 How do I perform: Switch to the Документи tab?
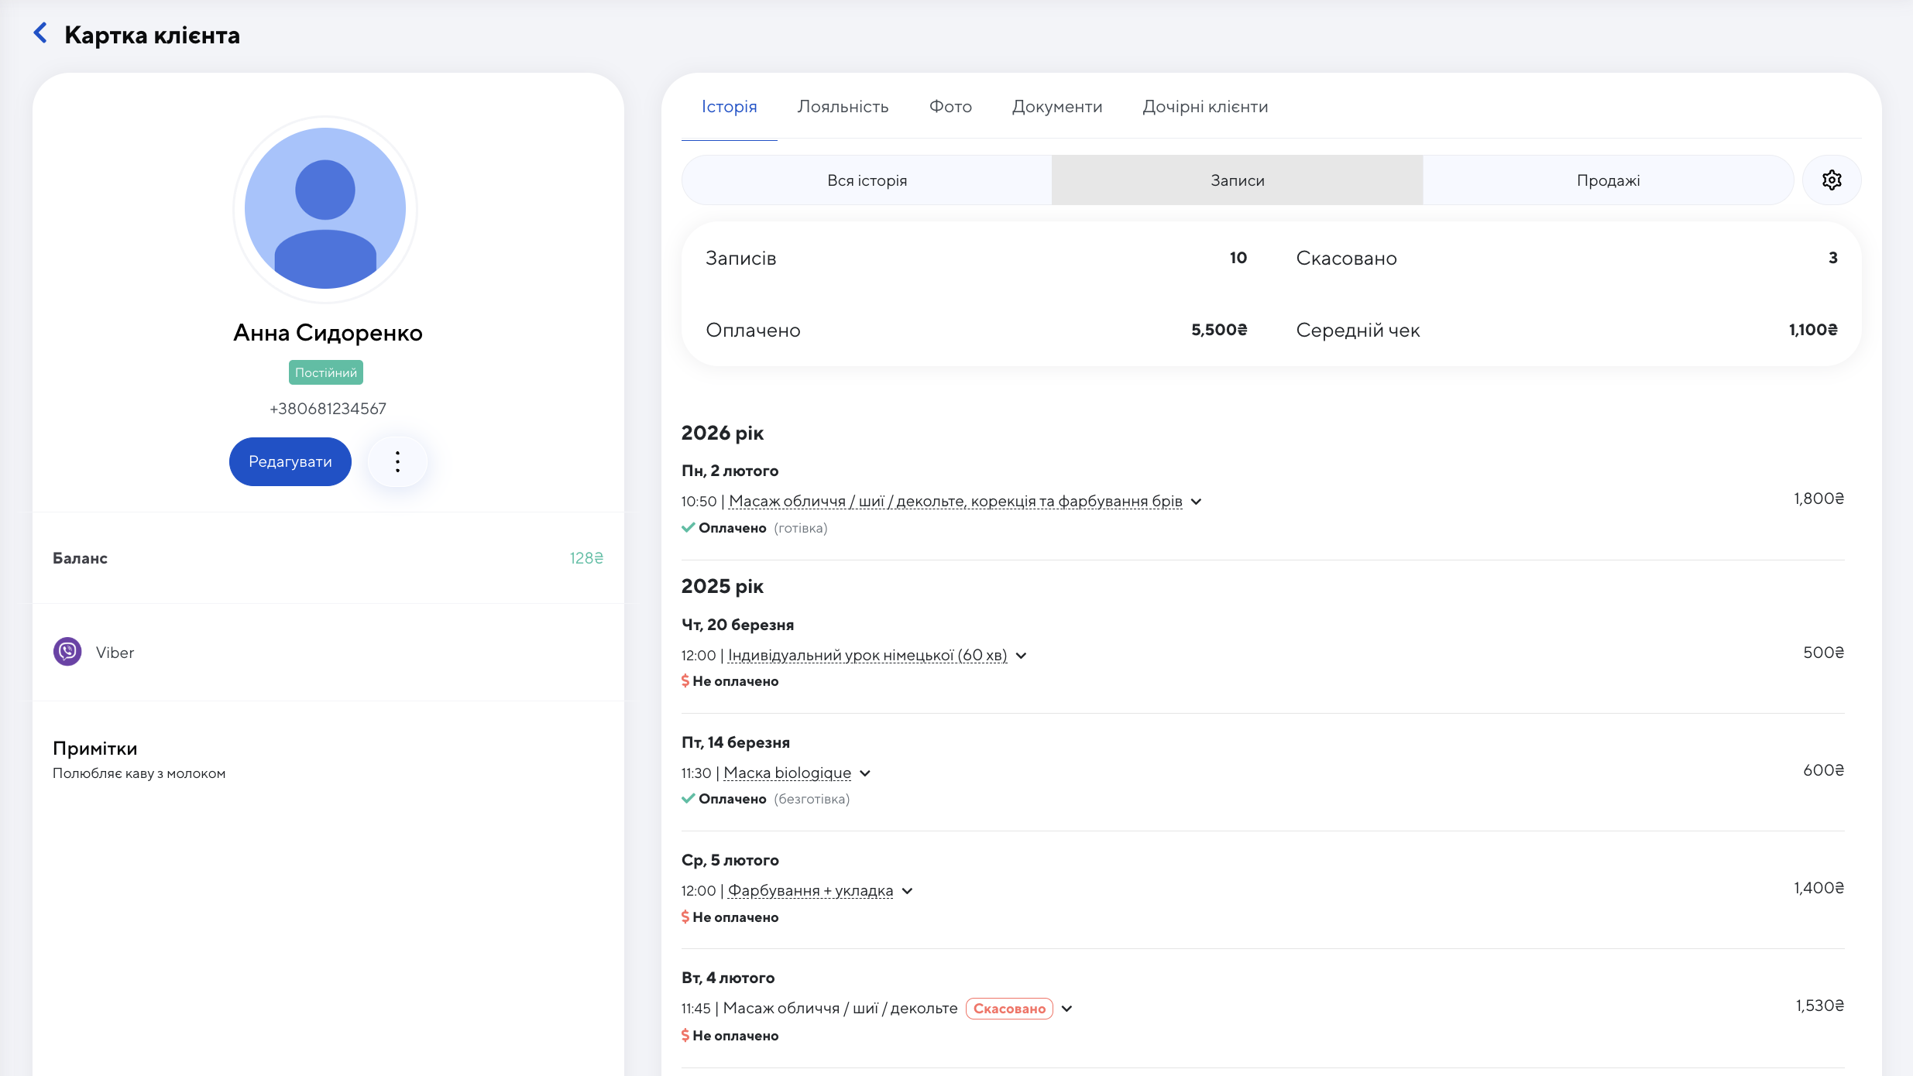1056,107
